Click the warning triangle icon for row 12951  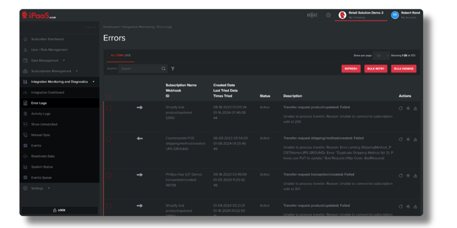[415, 108]
